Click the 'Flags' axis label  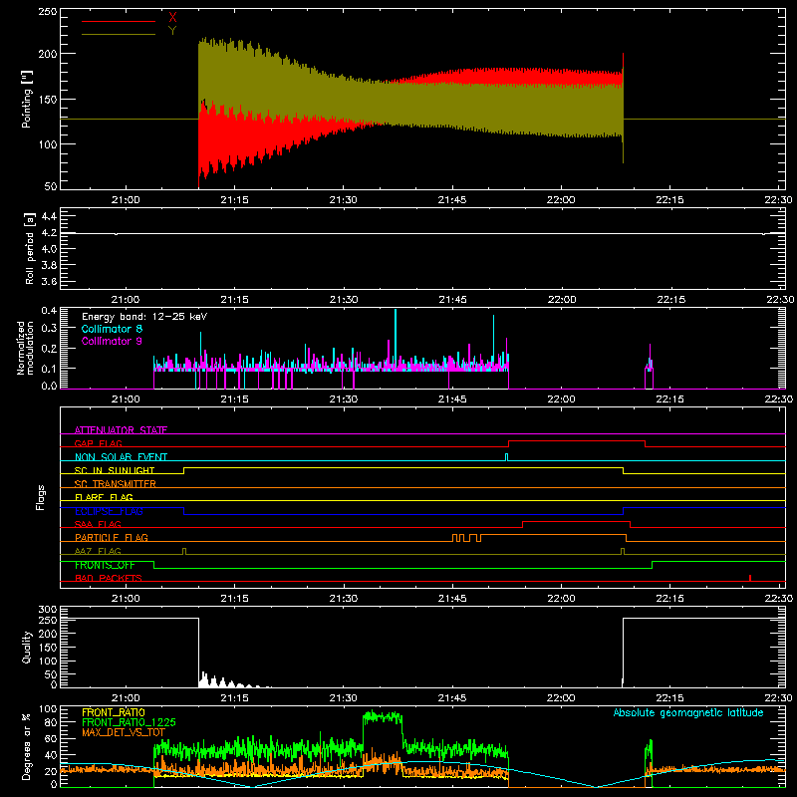coord(41,497)
